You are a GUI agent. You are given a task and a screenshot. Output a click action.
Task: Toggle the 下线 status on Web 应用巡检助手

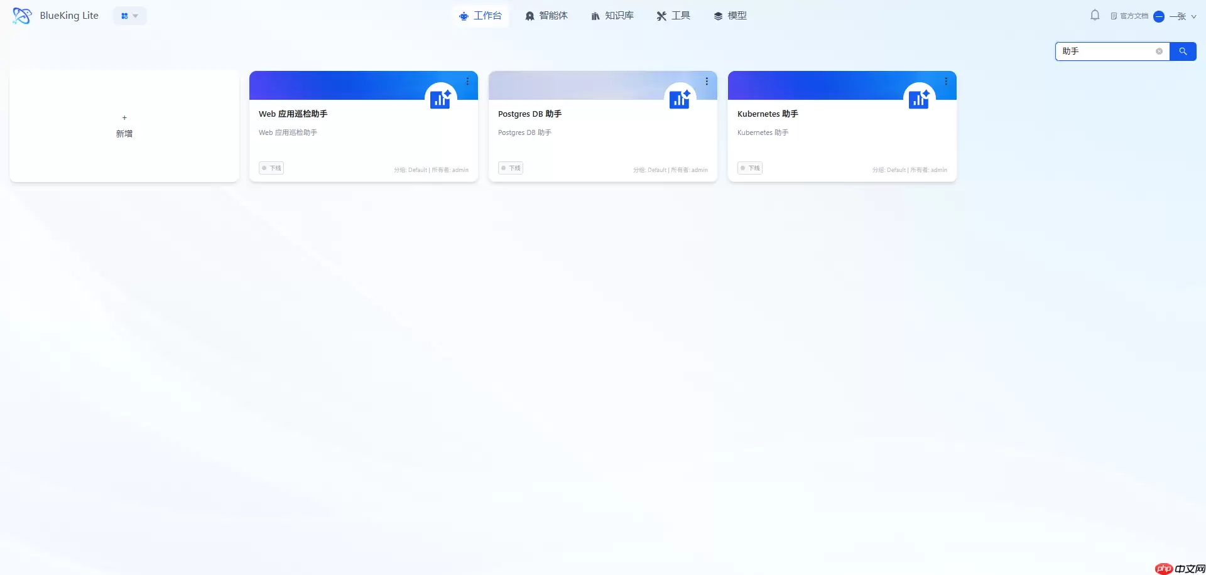pos(271,168)
